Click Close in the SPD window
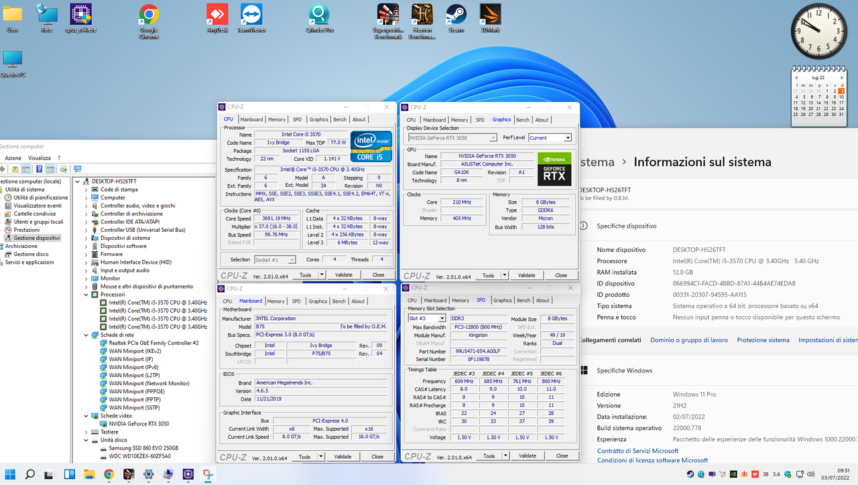858x485 pixels. 562,456
